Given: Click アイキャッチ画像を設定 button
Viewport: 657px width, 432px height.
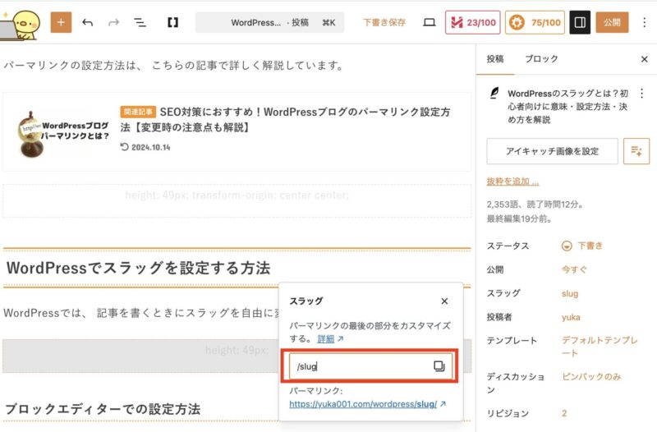Looking at the screenshot, I should point(551,151).
